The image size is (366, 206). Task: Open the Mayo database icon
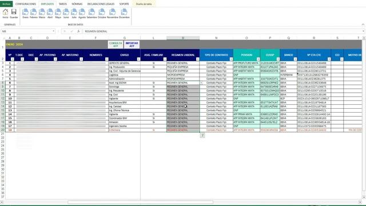pyautogui.click(x=58, y=14)
